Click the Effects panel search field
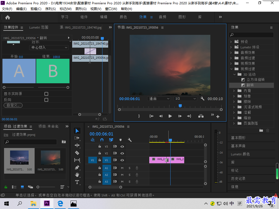The image size is (279, 209). point(251,35)
